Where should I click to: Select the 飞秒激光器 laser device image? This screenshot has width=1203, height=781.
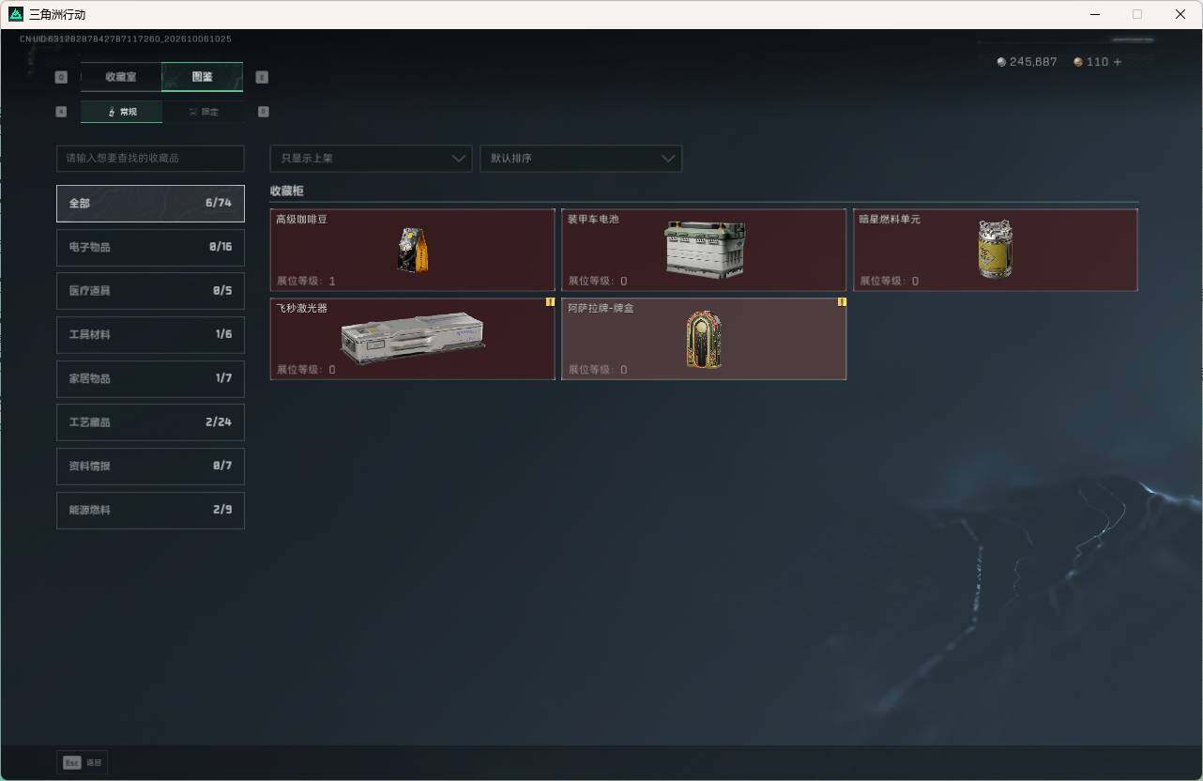point(412,339)
